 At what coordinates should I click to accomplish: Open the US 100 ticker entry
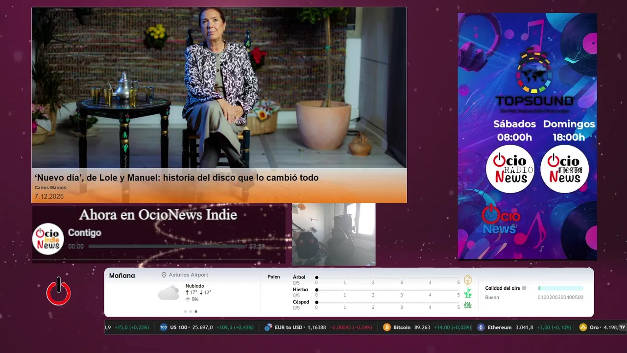(x=207, y=328)
